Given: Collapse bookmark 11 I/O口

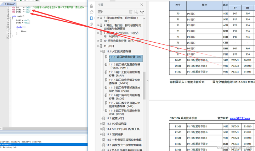Looking at the screenshot, I should [x=98, y=46].
